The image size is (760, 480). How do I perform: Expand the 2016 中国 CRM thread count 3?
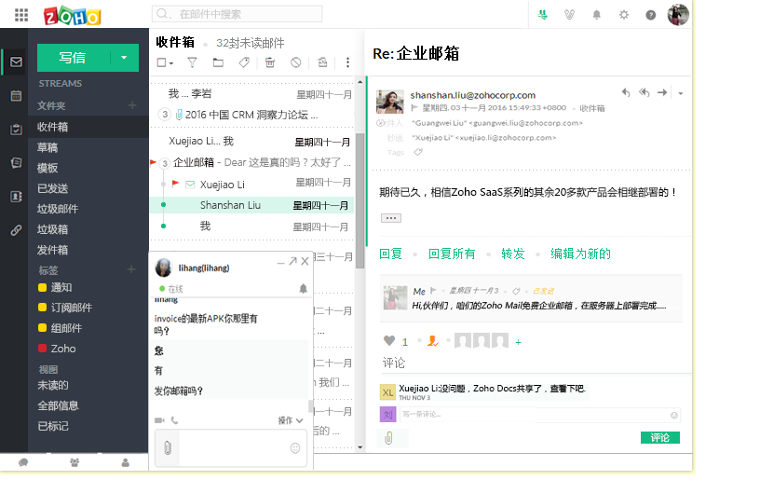pos(165,115)
